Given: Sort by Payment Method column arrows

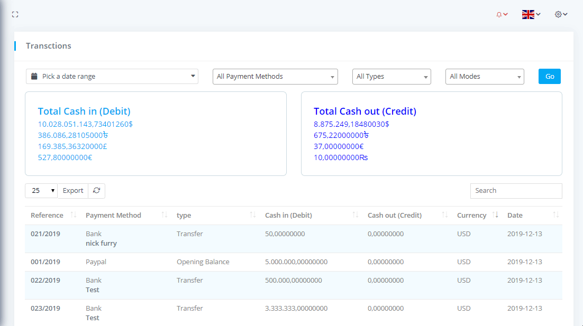Looking at the screenshot, I should (165, 215).
